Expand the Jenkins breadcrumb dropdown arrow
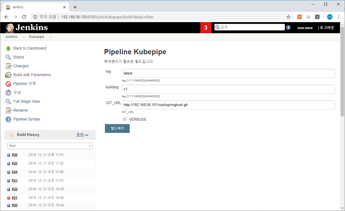 tap(24, 37)
